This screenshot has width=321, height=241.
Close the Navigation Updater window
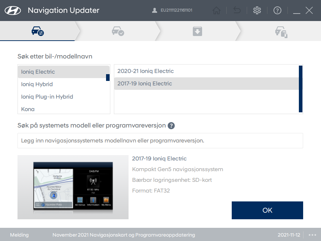pyautogui.click(x=309, y=10)
